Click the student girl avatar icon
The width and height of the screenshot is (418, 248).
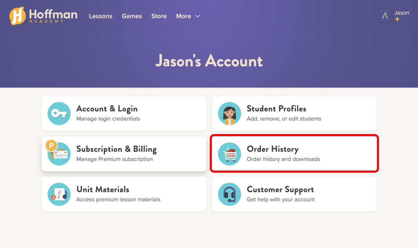tap(230, 113)
